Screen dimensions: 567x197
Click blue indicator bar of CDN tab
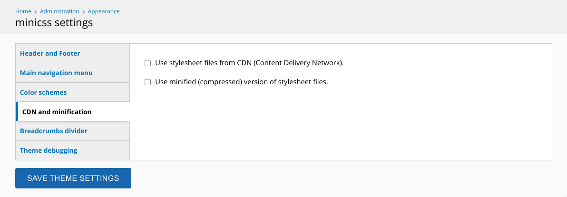pyautogui.click(x=17, y=112)
